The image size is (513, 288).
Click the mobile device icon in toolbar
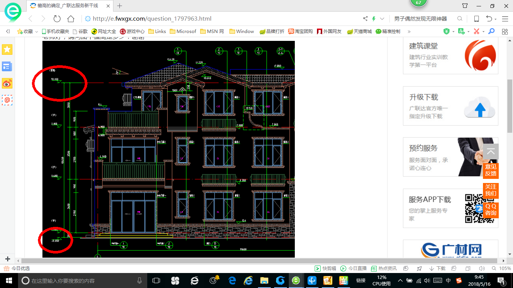tap(476, 19)
